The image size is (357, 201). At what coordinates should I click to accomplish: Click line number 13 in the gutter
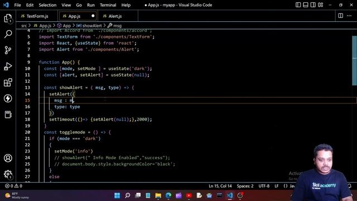click(x=27, y=88)
